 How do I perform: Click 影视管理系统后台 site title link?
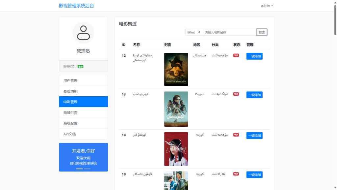pyautogui.click(x=76, y=6)
